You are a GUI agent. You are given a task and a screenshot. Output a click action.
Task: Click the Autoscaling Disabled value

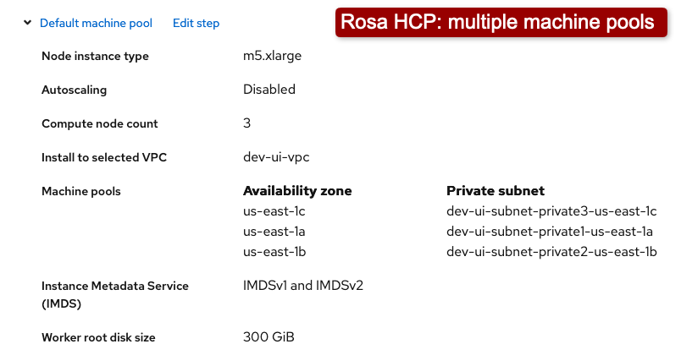269,90
